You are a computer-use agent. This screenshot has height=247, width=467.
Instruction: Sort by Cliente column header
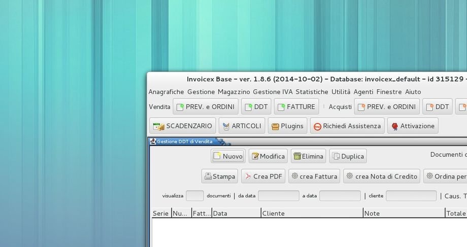click(312, 214)
